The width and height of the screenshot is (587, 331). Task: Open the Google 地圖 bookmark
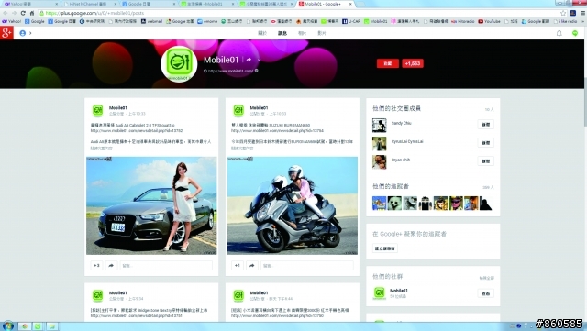(180, 21)
